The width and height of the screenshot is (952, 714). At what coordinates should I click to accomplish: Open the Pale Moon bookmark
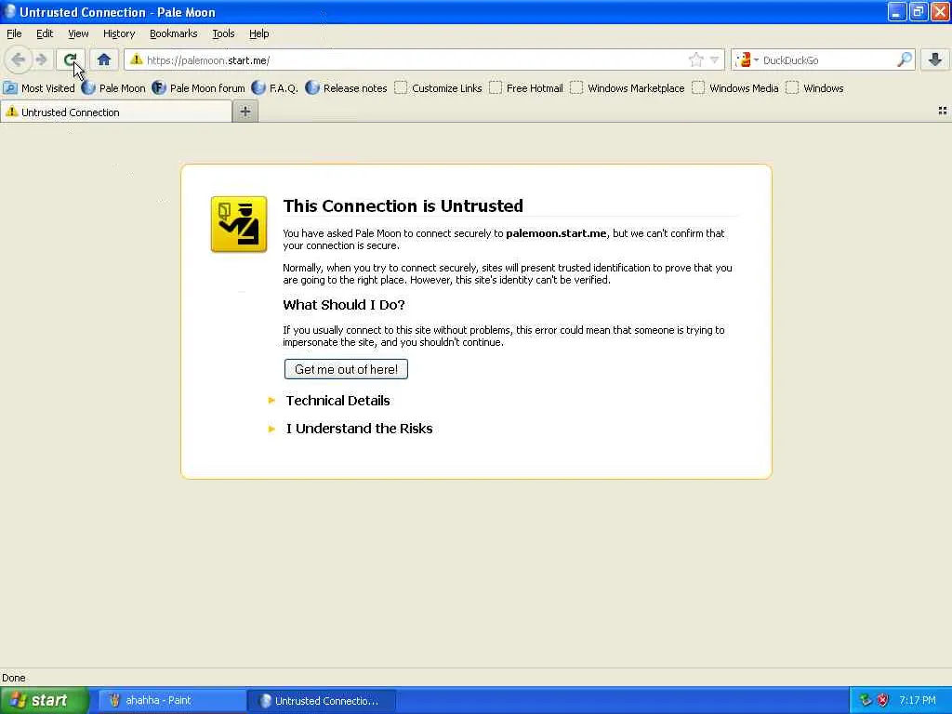point(113,88)
